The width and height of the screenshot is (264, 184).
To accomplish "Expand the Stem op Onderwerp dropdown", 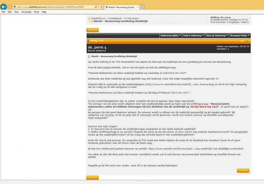I will click(x=217, y=36).
